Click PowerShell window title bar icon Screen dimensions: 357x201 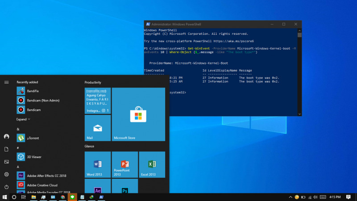[148, 24]
